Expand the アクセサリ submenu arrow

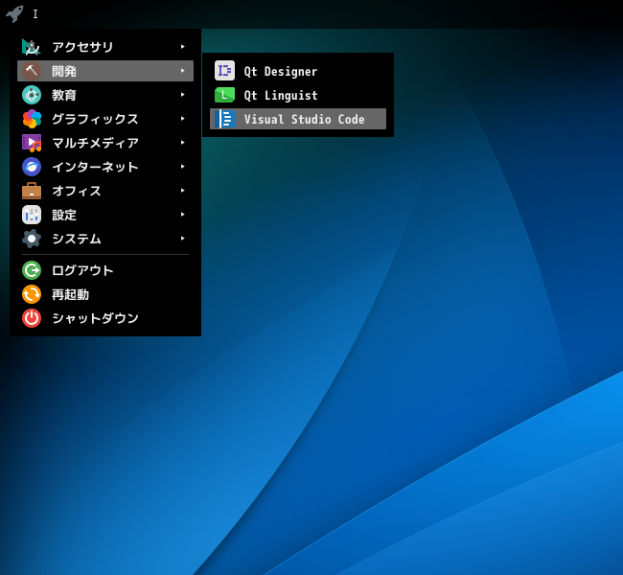click(x=183, y=47)
